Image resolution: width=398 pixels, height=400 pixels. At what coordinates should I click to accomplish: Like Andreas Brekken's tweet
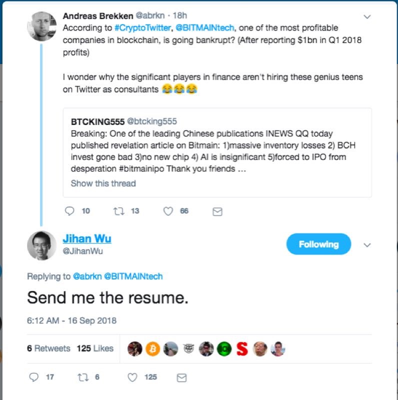coord(168,211)
